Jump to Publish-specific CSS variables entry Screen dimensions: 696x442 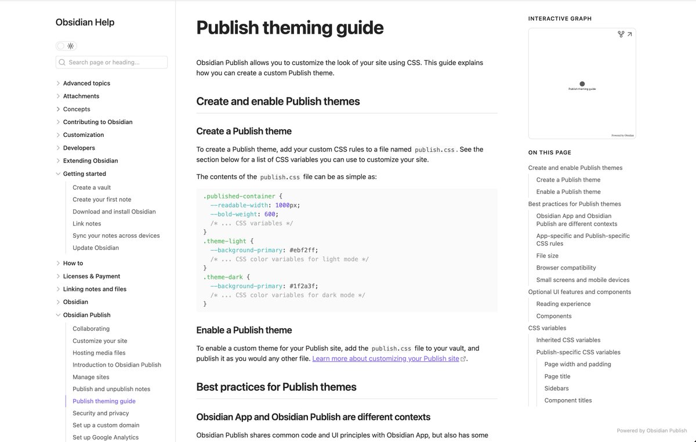pyautogui.click(x=578, y=353)
